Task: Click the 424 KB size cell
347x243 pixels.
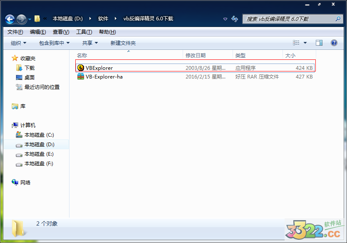Action: (304, 68)
